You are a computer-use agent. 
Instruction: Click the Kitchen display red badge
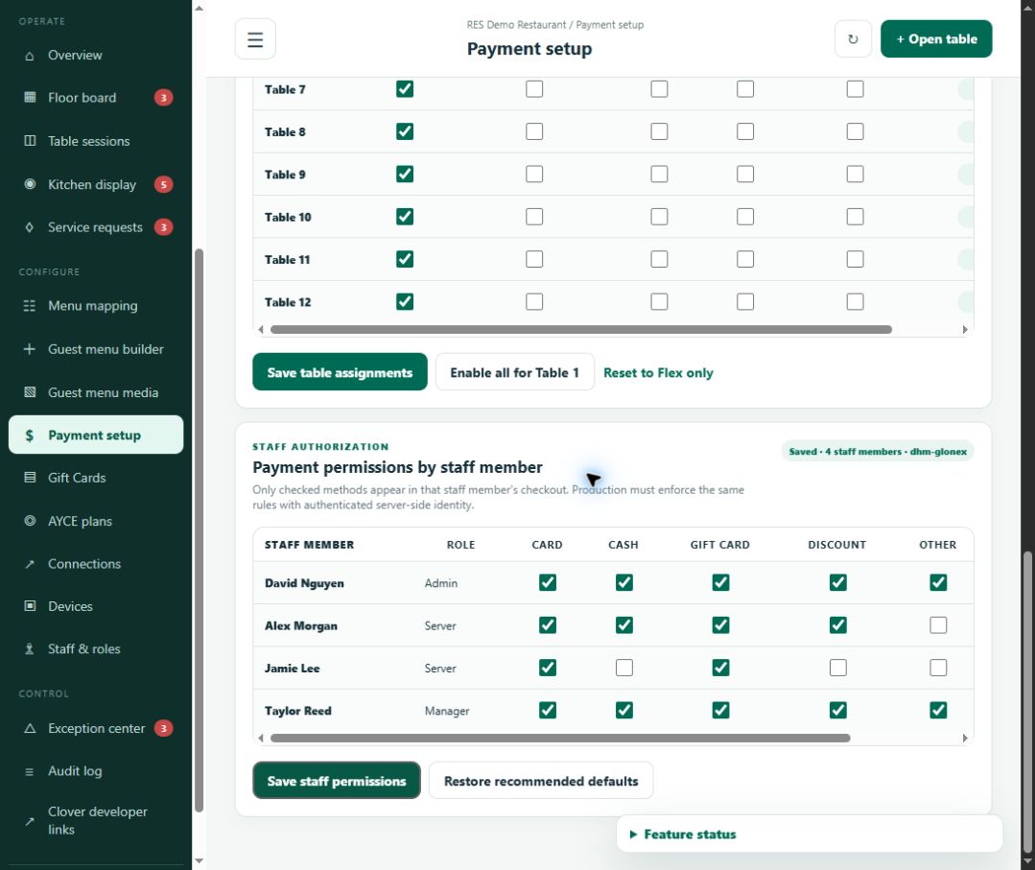pyautogui.click(x=164, y=184)
